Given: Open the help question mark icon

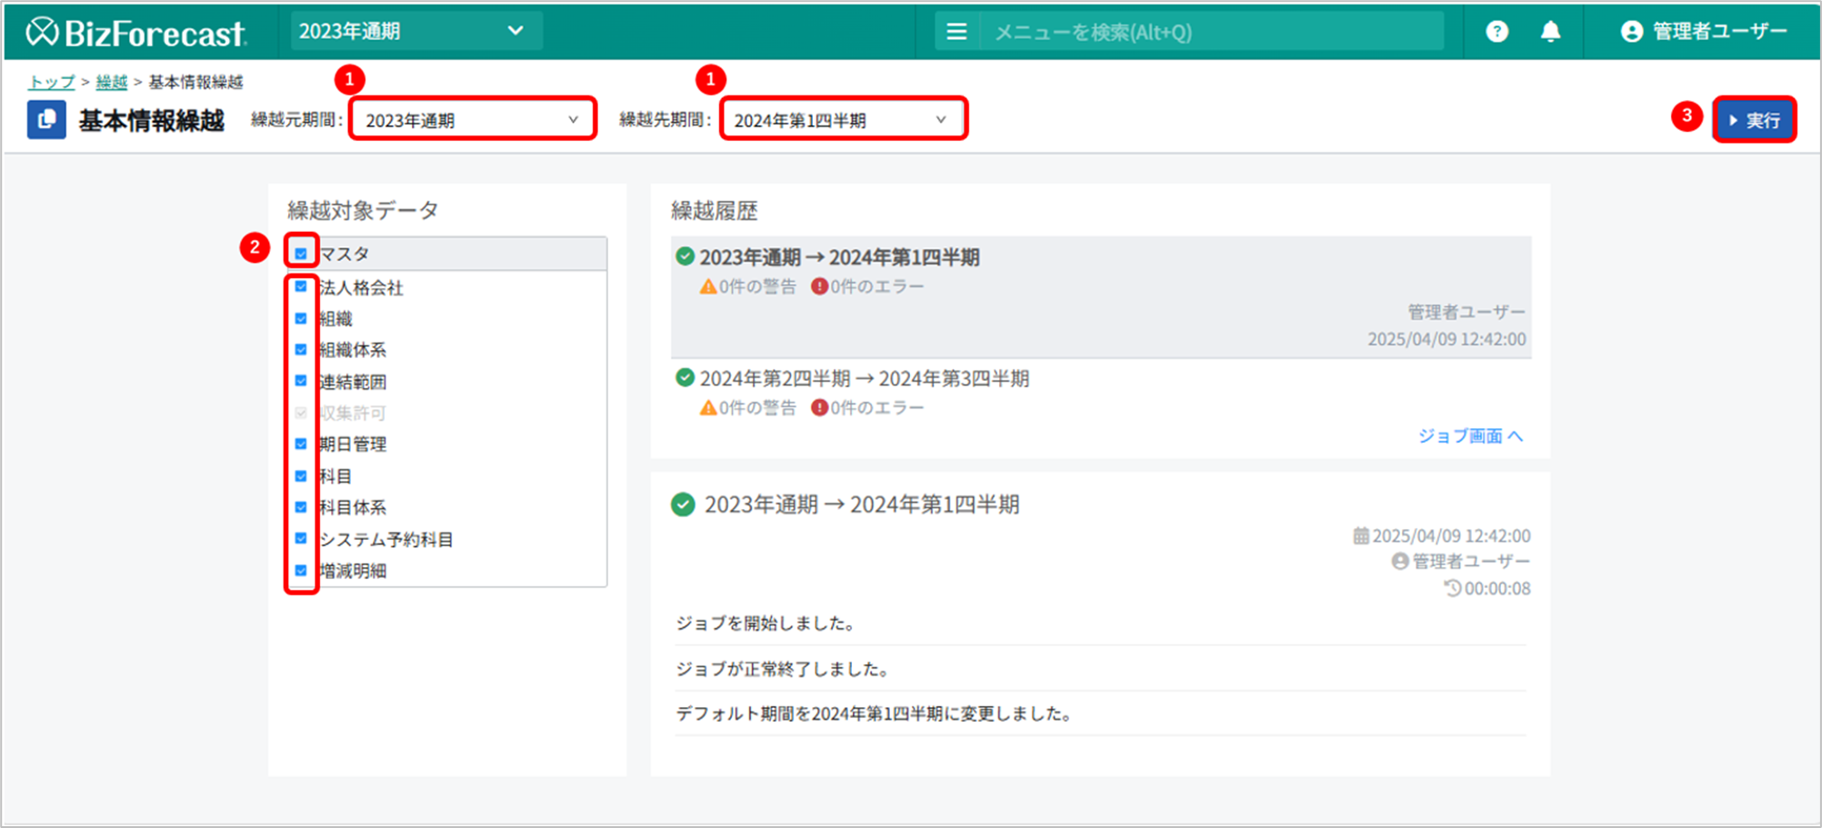Looking at the screenshot, I should point(1497,32).
